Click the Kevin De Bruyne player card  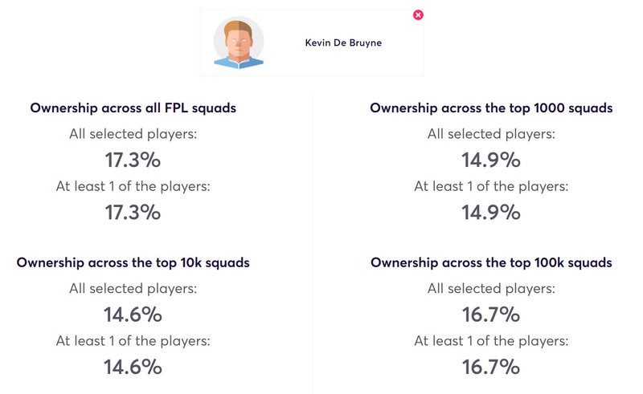[312, 43]
